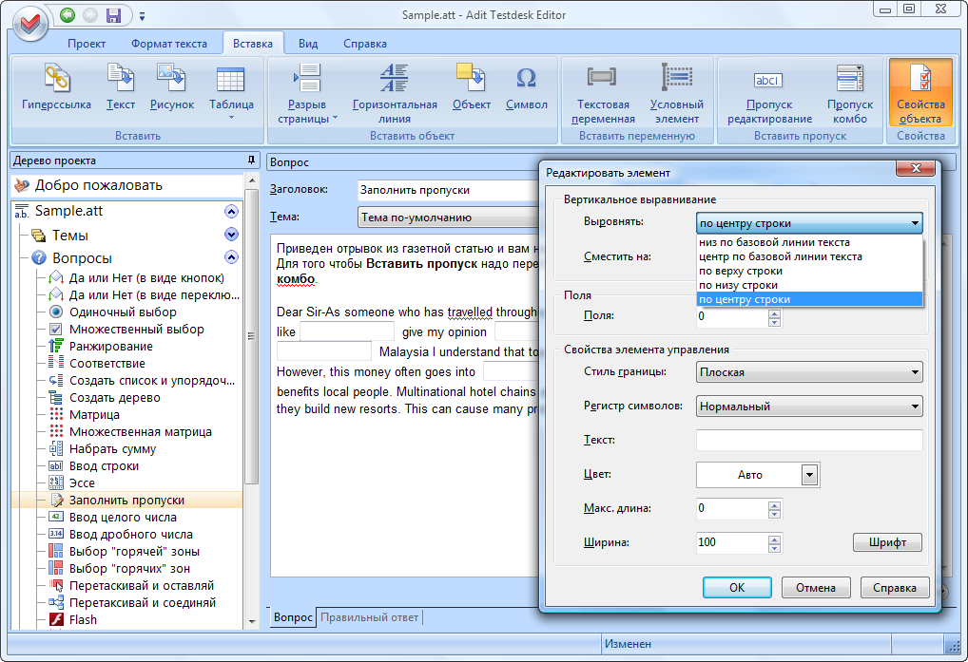The height and width of the screenshot is (662, 968).
Task: Open dialog help with Справка button
Action: [x=894, y=587]
